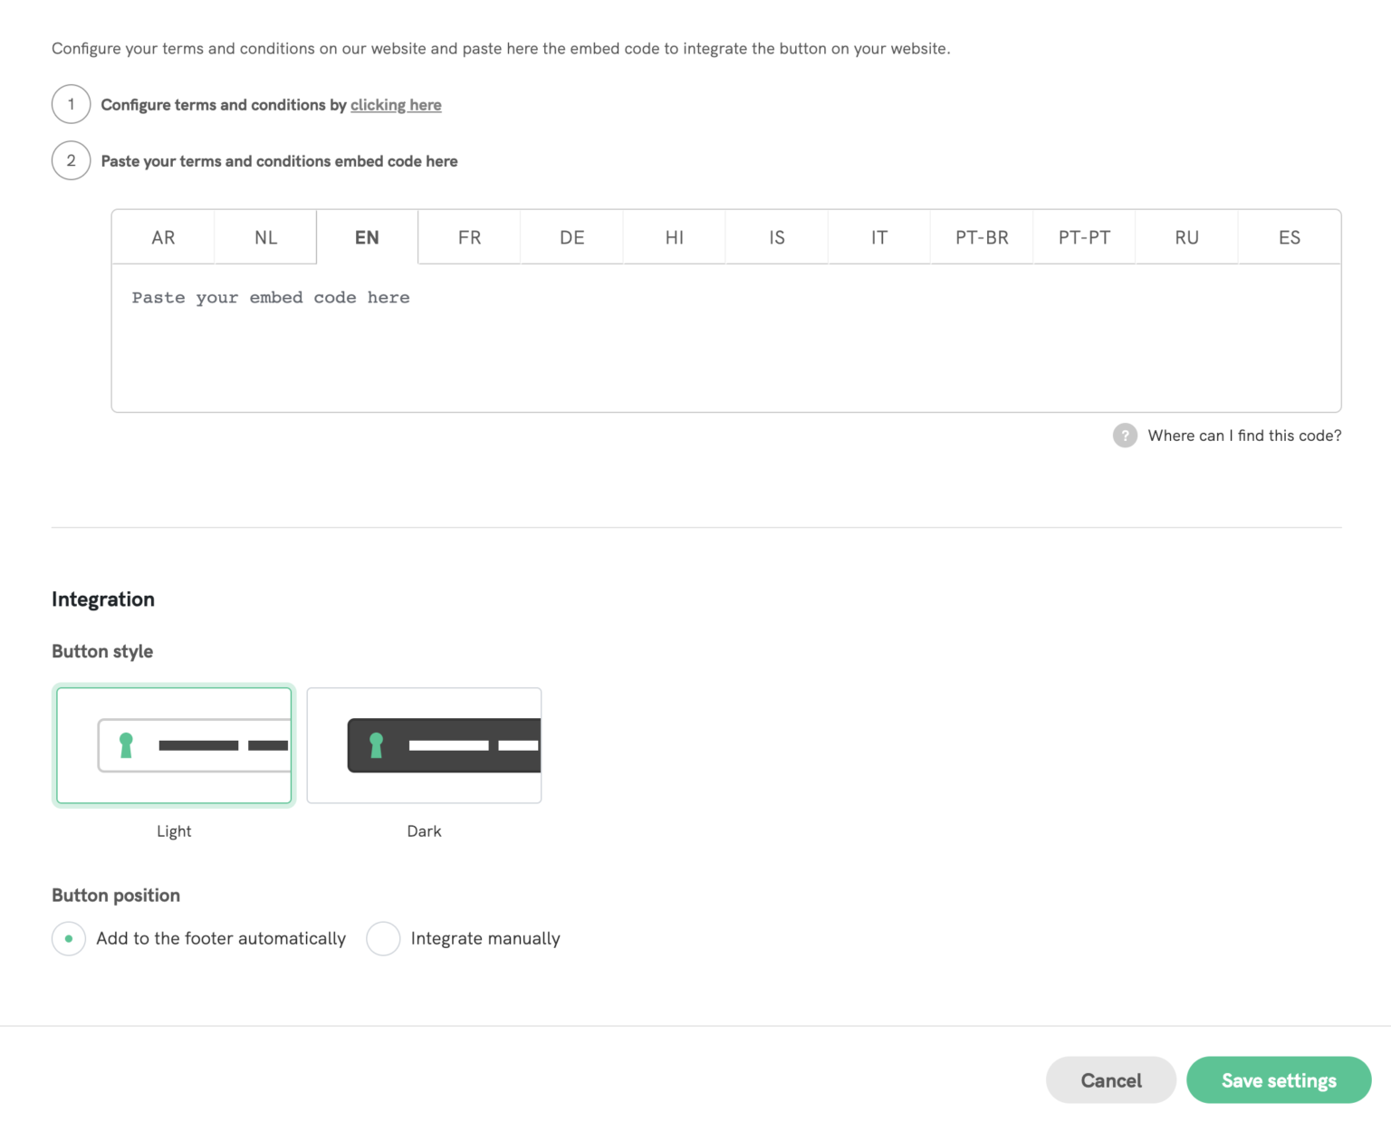Select the IS language tab
The width and height of the screenshot is (1391, 1122).
[776, 237]
